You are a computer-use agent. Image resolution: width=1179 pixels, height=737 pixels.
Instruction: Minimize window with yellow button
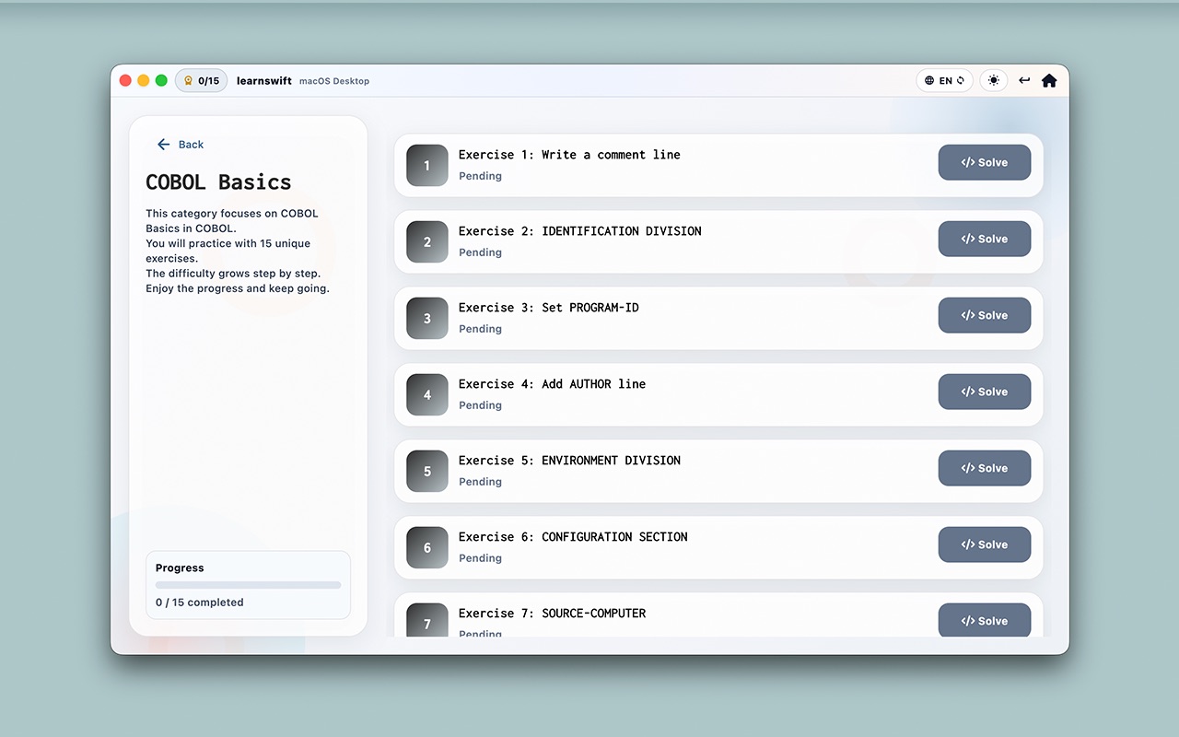(x=144, y=80)
